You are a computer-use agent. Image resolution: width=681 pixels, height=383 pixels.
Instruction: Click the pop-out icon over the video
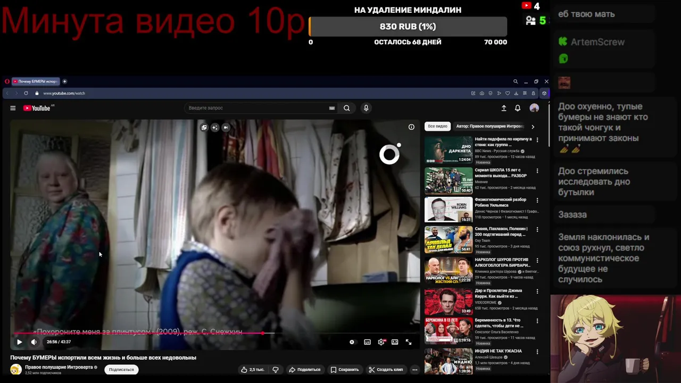[204, 127]
